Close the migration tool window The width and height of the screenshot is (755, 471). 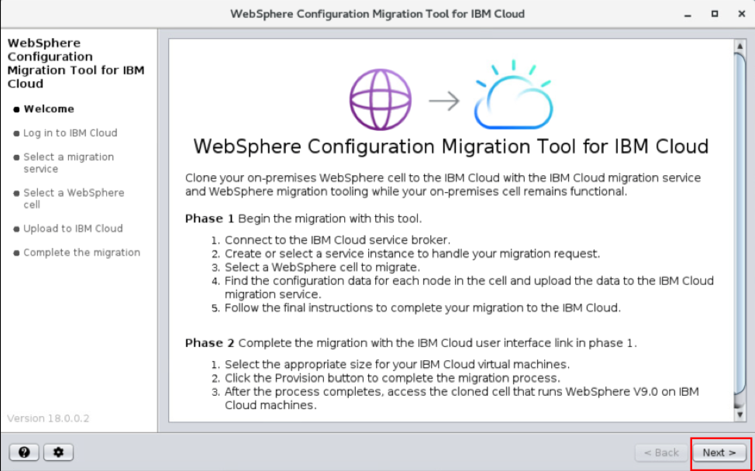tap(739, 14)
